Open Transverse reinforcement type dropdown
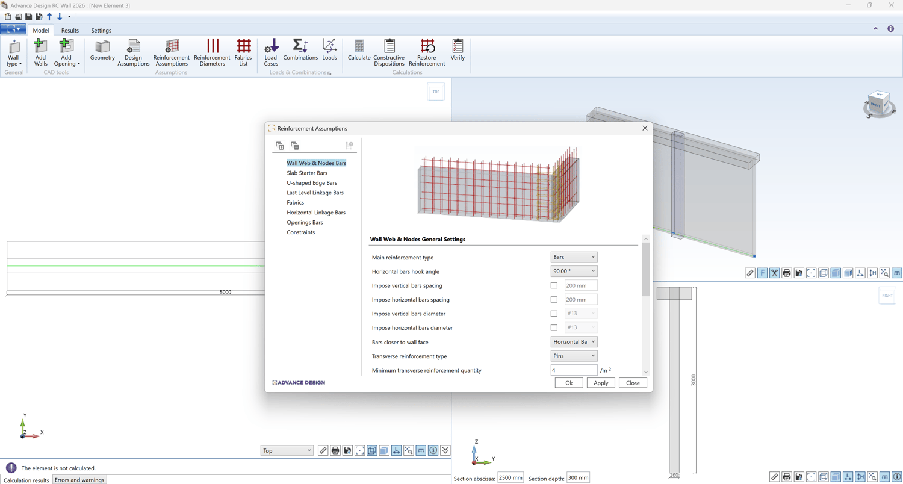The image size is (903, 484). tap(574, 356)
